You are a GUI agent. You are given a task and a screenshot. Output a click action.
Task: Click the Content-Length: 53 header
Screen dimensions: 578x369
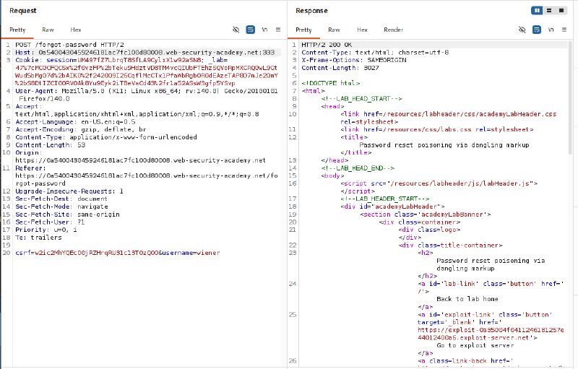pos(50,145)
